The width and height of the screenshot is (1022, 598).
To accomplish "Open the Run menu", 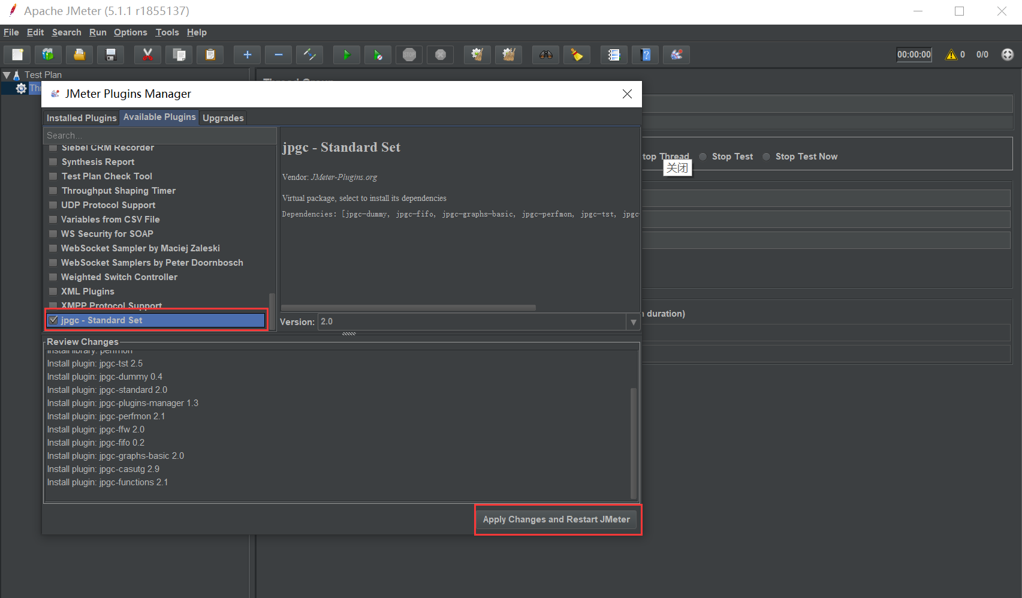I will pos(98,32).
